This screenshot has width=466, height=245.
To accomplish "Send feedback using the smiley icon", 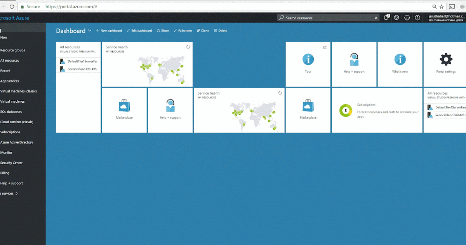I will (x=407, y=17).
